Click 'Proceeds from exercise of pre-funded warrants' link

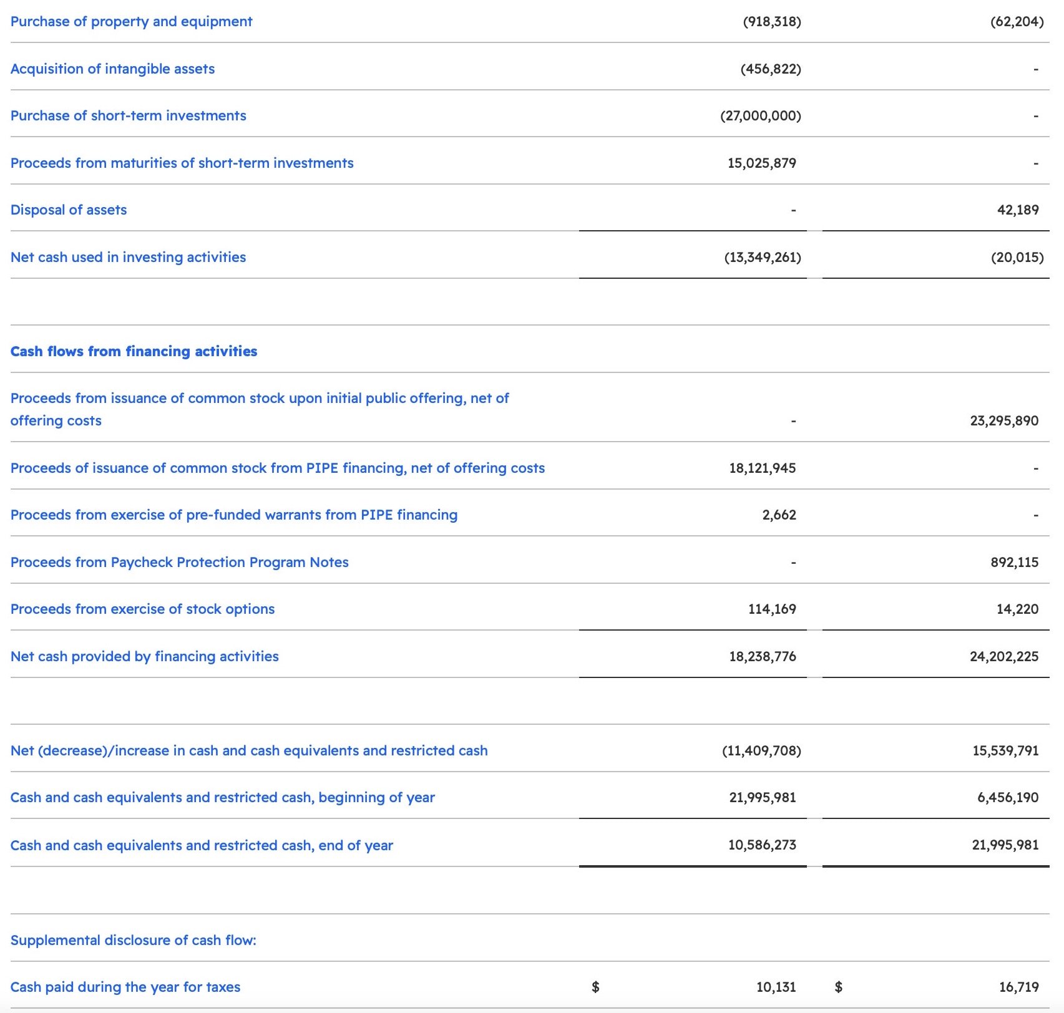[233, 515]
